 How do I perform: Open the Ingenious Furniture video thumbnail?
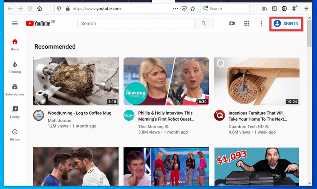pyautogui.click(x=257, y=81)
